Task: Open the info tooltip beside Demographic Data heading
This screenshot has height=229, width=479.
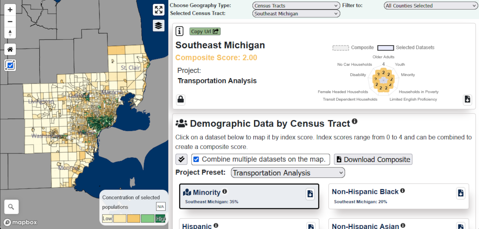Action: [355, 121]
